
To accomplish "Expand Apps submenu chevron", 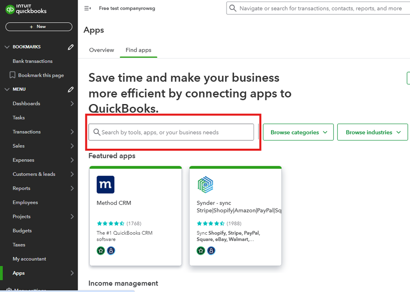I will tap(72, 273).
